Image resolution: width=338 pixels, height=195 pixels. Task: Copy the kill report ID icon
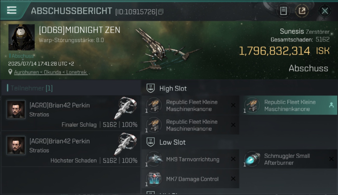(x=161, y=12)
